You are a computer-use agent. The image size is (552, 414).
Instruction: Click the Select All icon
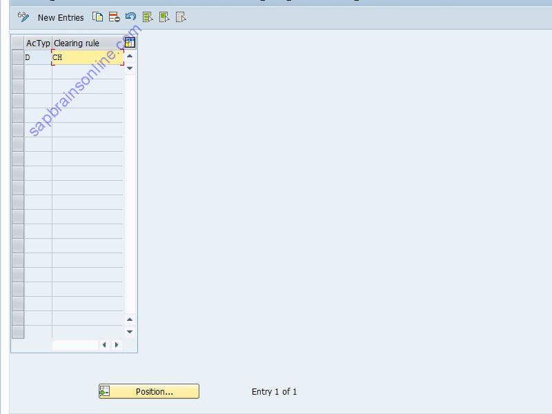(x=148, y=17)
